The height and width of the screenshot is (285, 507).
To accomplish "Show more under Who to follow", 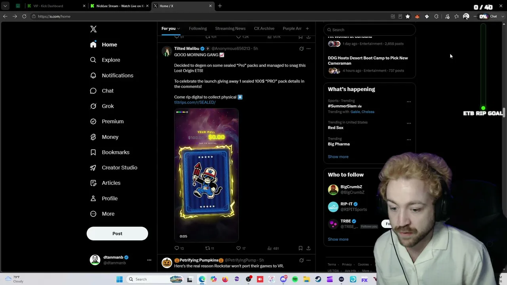I will [x=338, y=239].
